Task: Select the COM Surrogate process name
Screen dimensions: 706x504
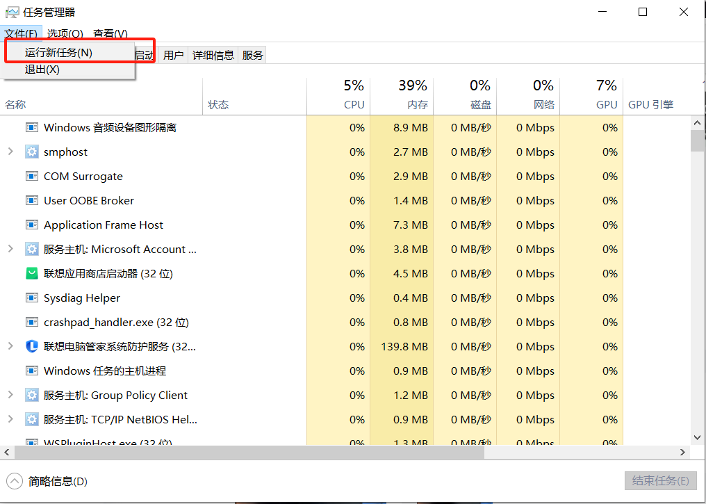Action: point(83,176)
